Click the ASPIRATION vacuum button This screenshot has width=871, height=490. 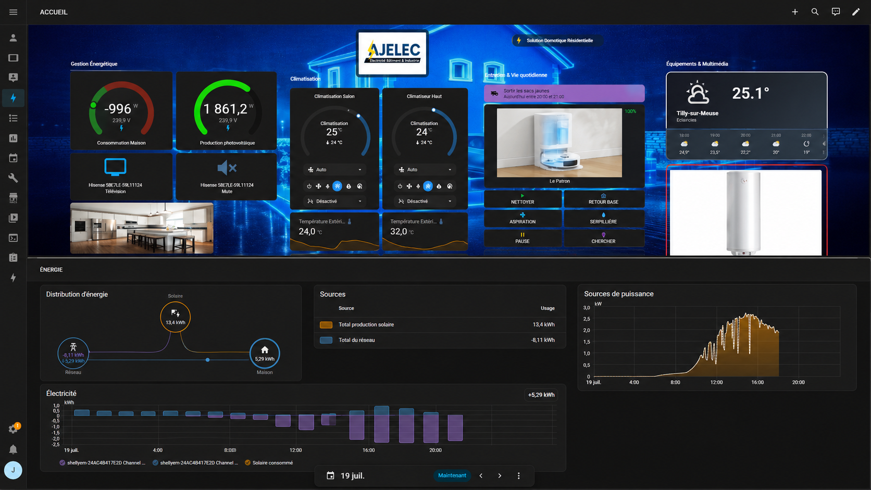point(522,219)
